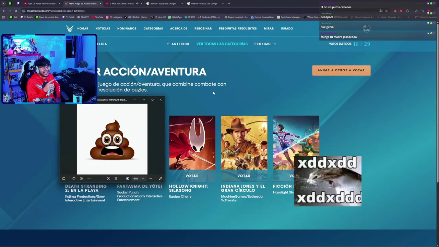Toggle filmstrip icon in Photos viewer
This screenshot has width=439, height=247.
pos(64,178)
